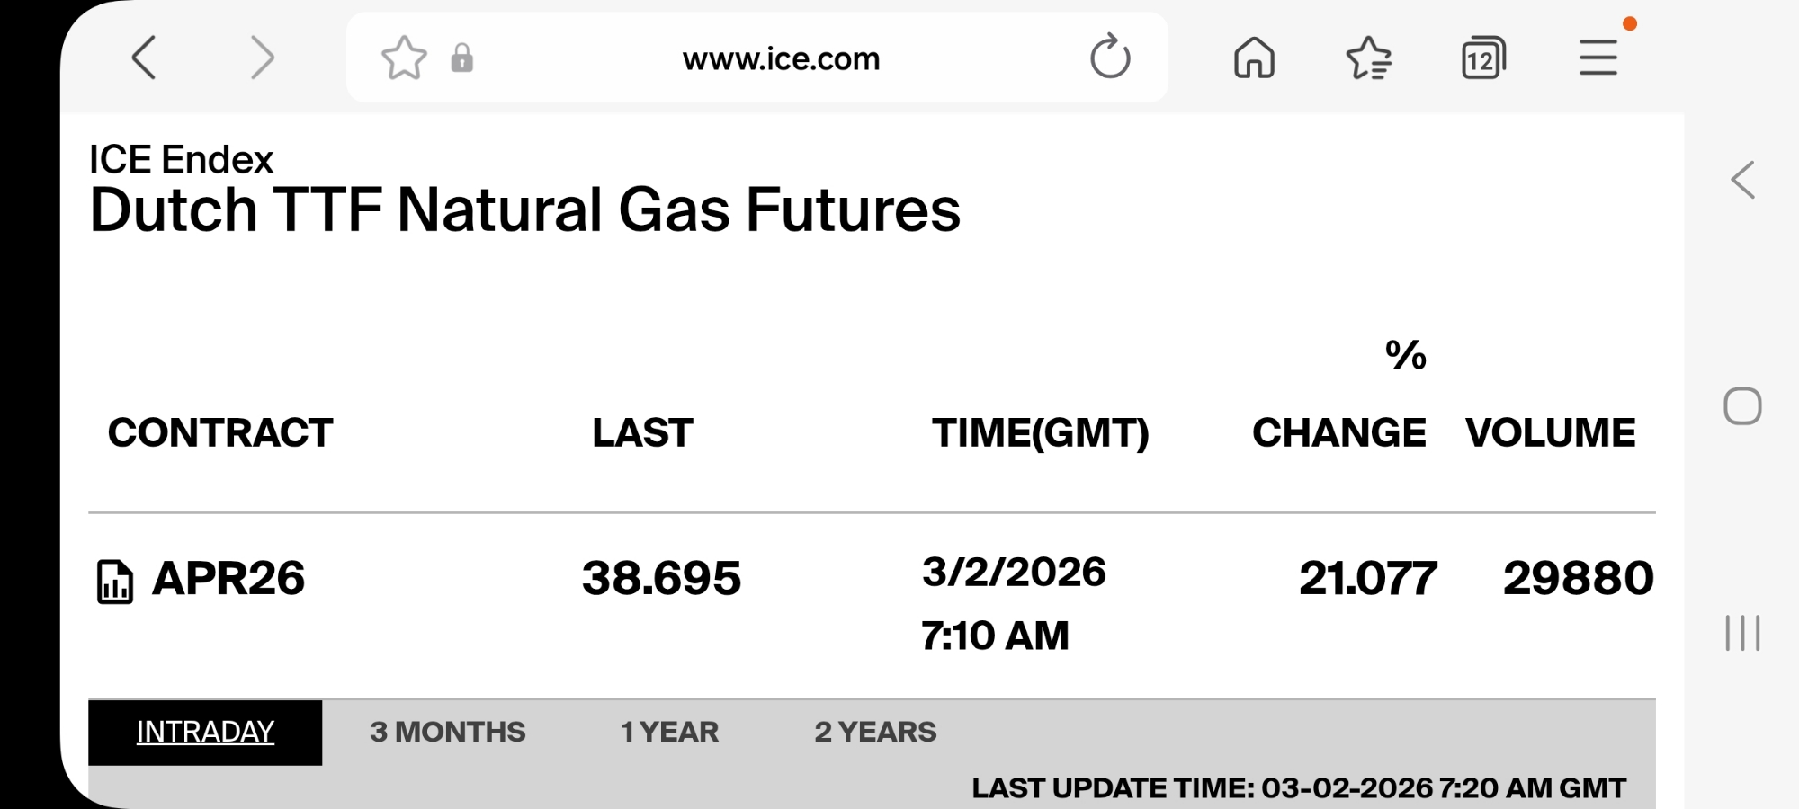Select the INTRADAY tab

click(205, 733)
